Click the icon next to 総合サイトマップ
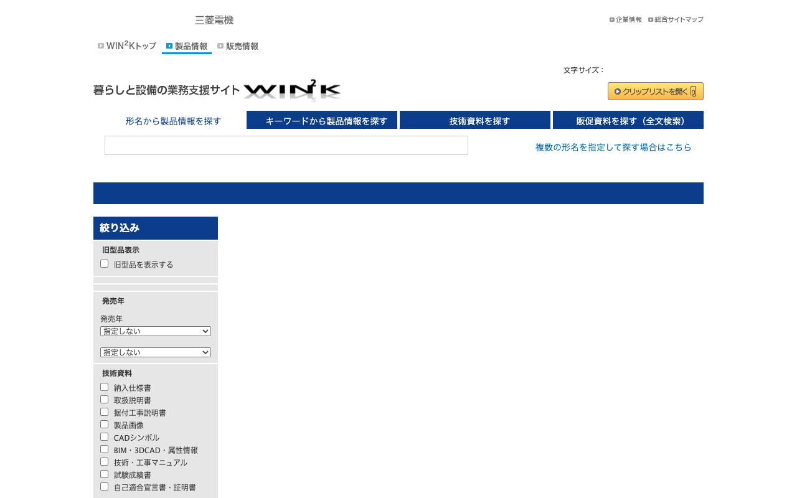This screenshot has width=797, height=498. (x=649, y=19)
